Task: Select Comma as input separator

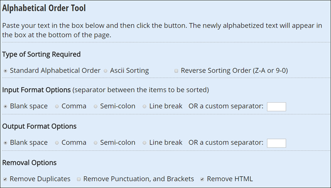Action: [57, 107]
